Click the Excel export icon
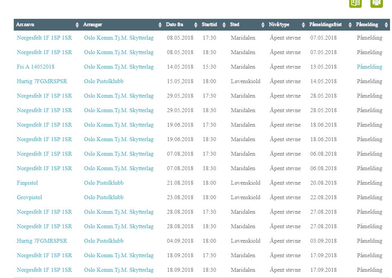The image size is (392, 278). tap(355, 3)
